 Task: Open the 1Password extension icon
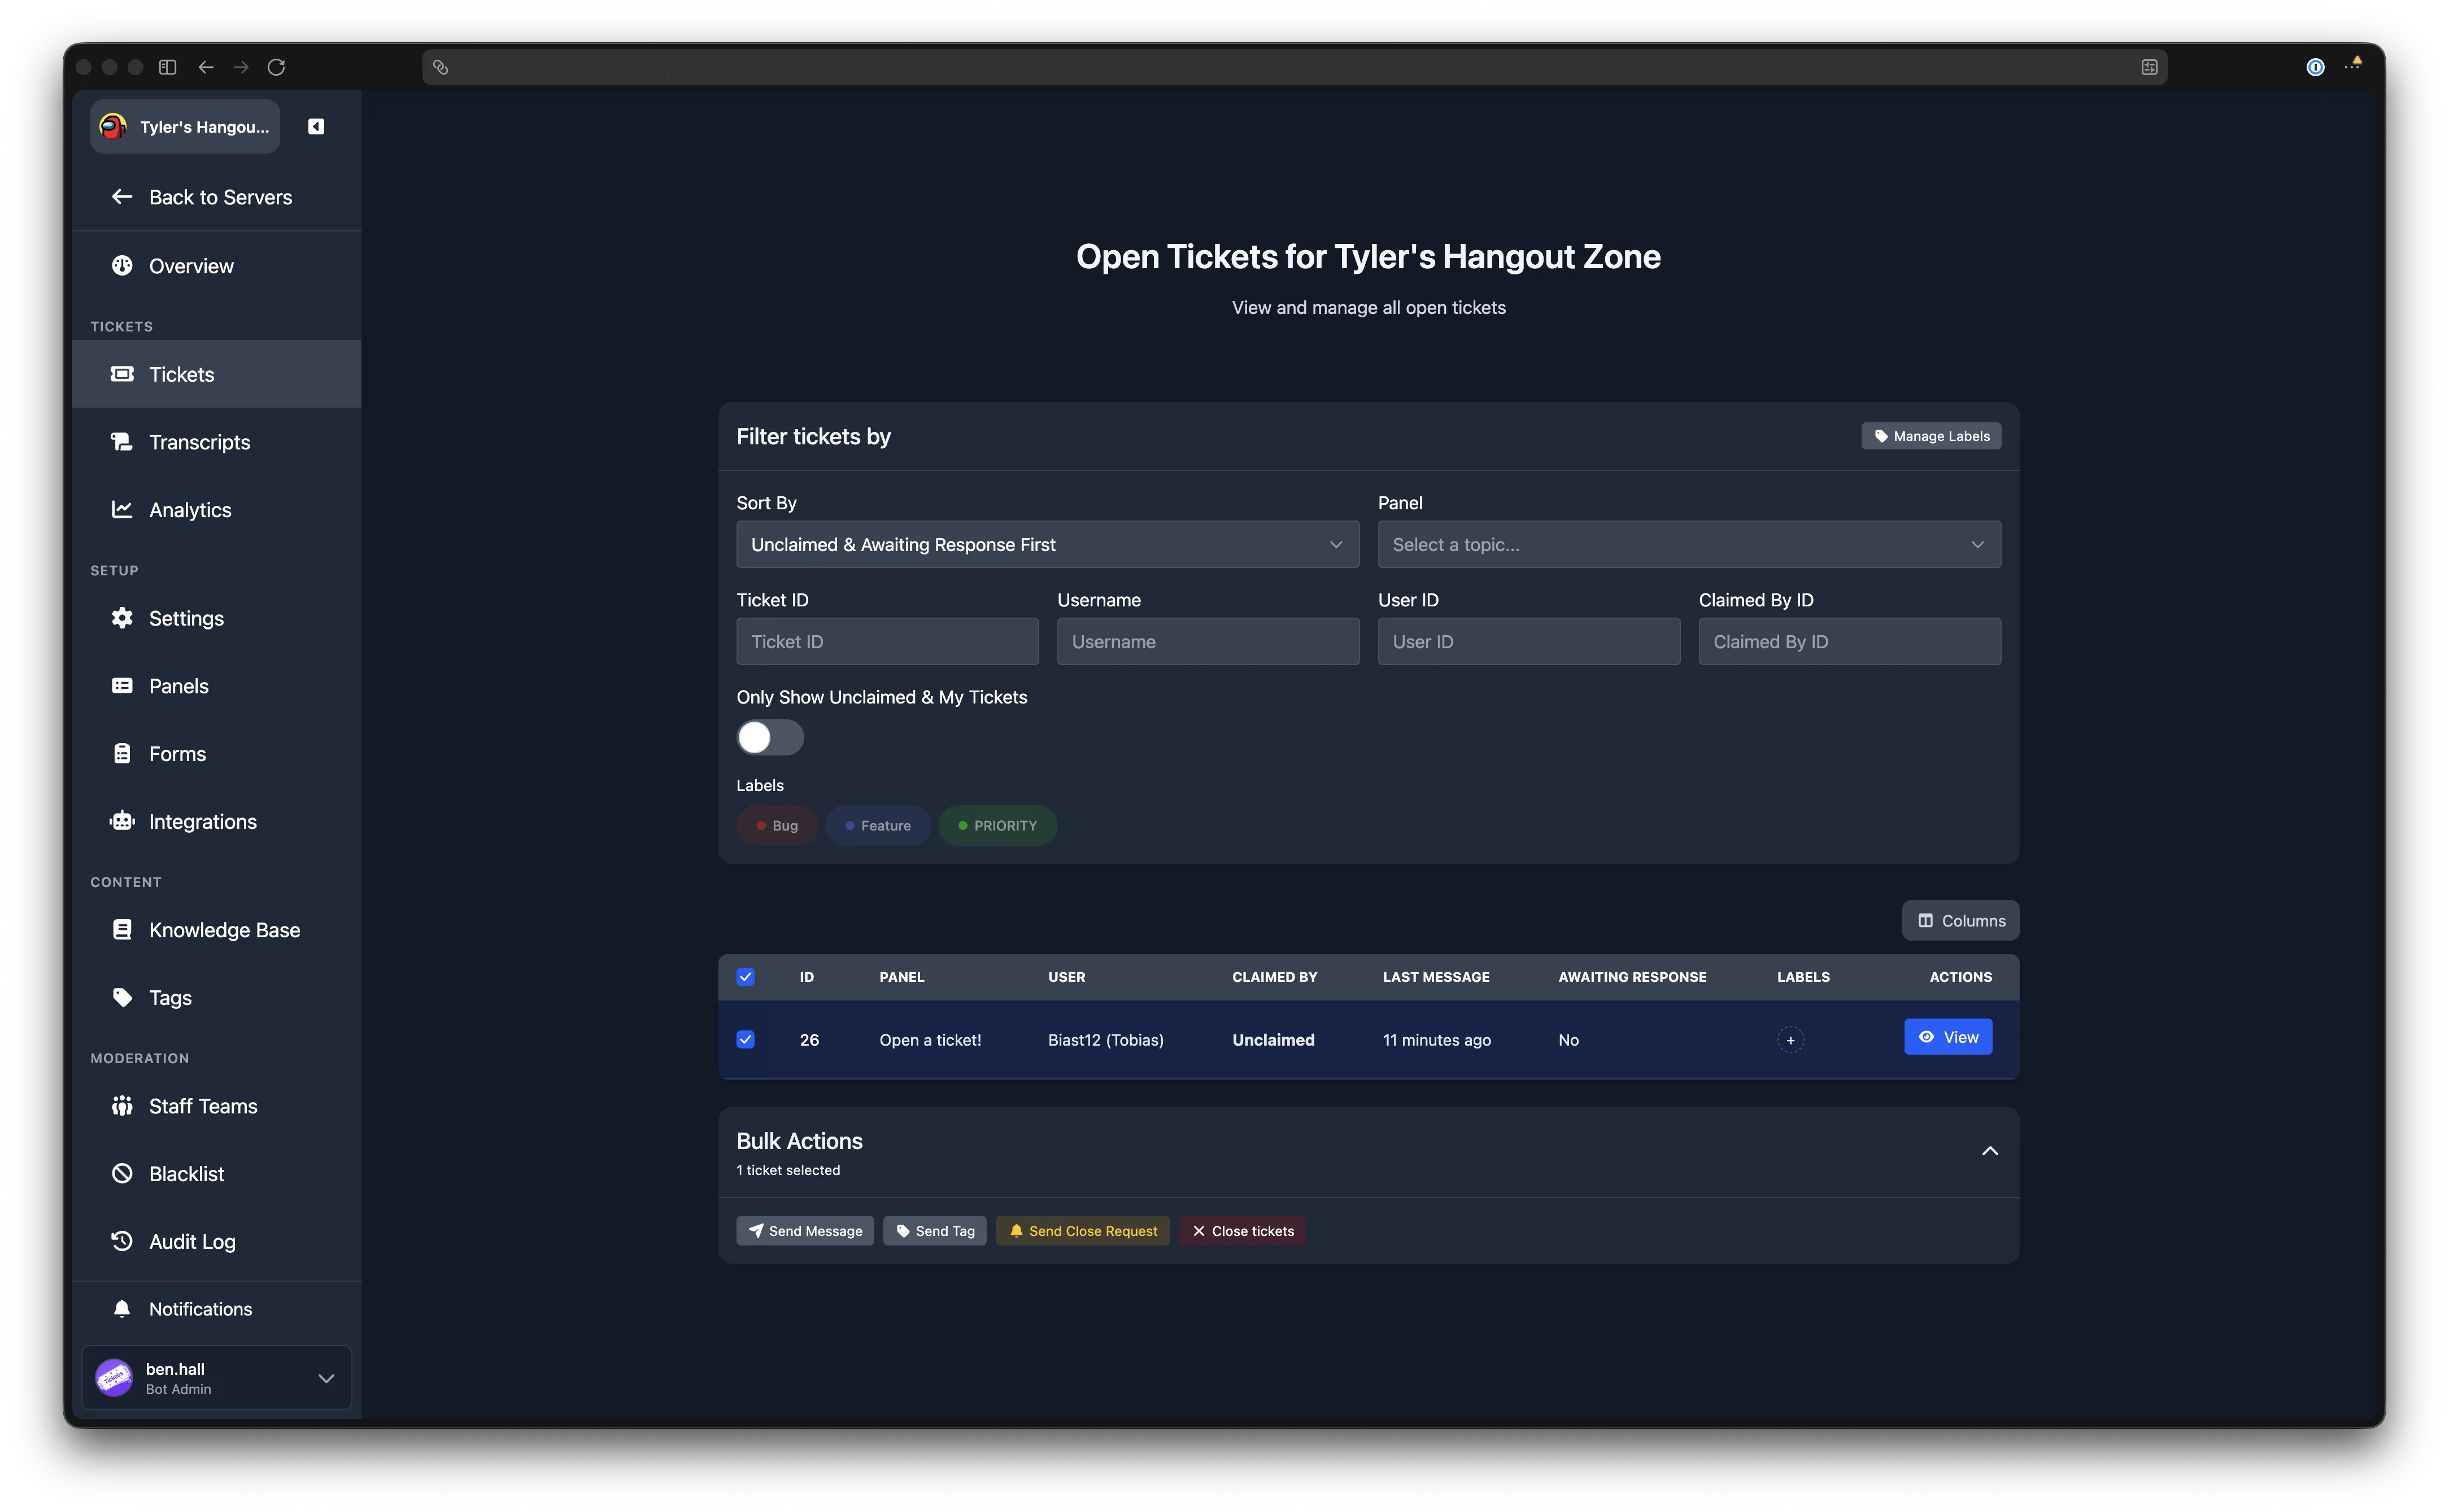pyautogui.click(x=2315, y=67)
